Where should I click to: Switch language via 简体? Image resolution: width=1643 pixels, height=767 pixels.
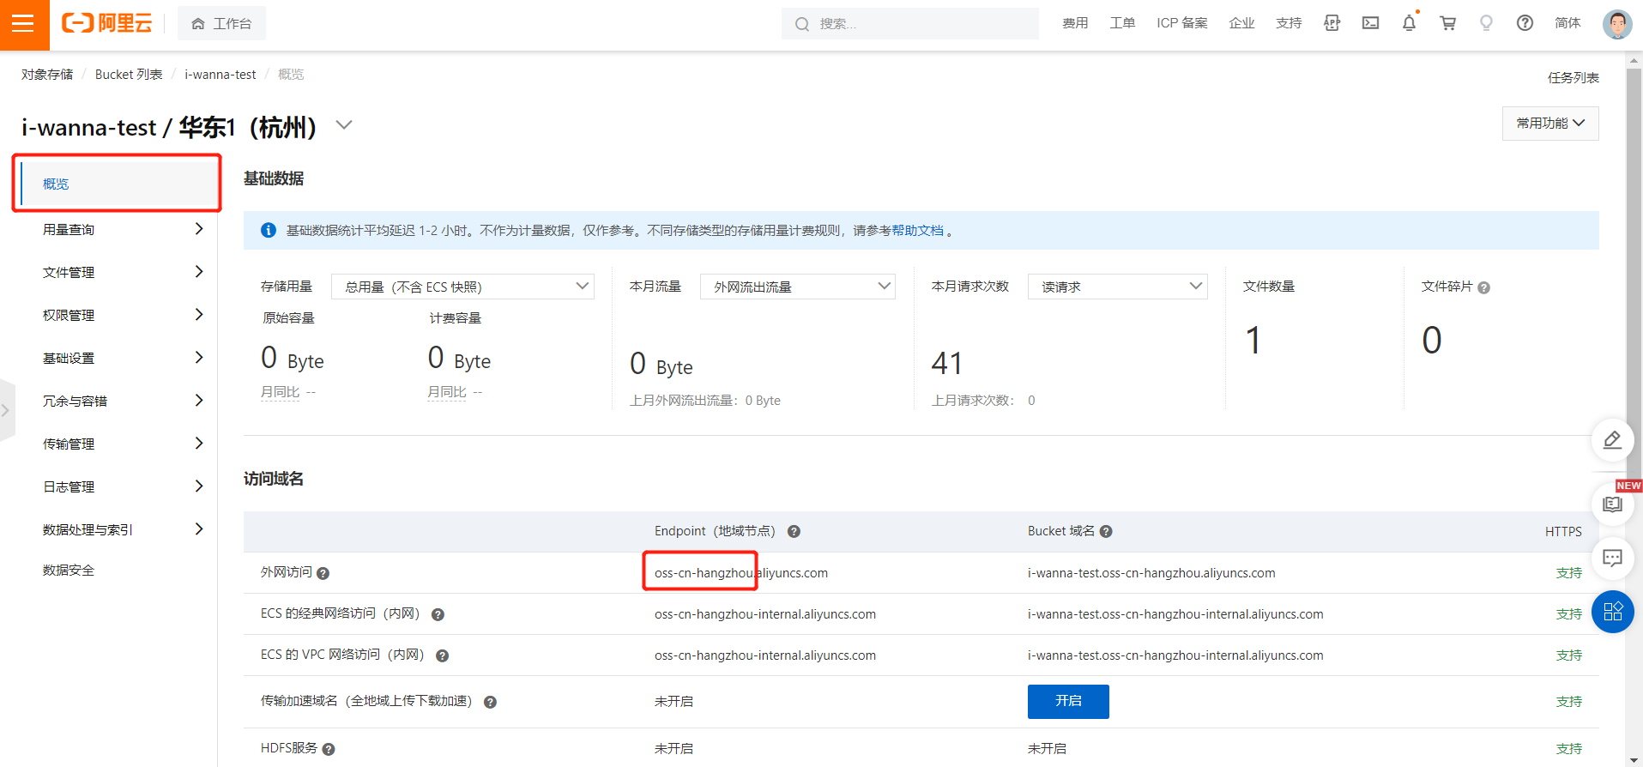(x=1567, y=23)
